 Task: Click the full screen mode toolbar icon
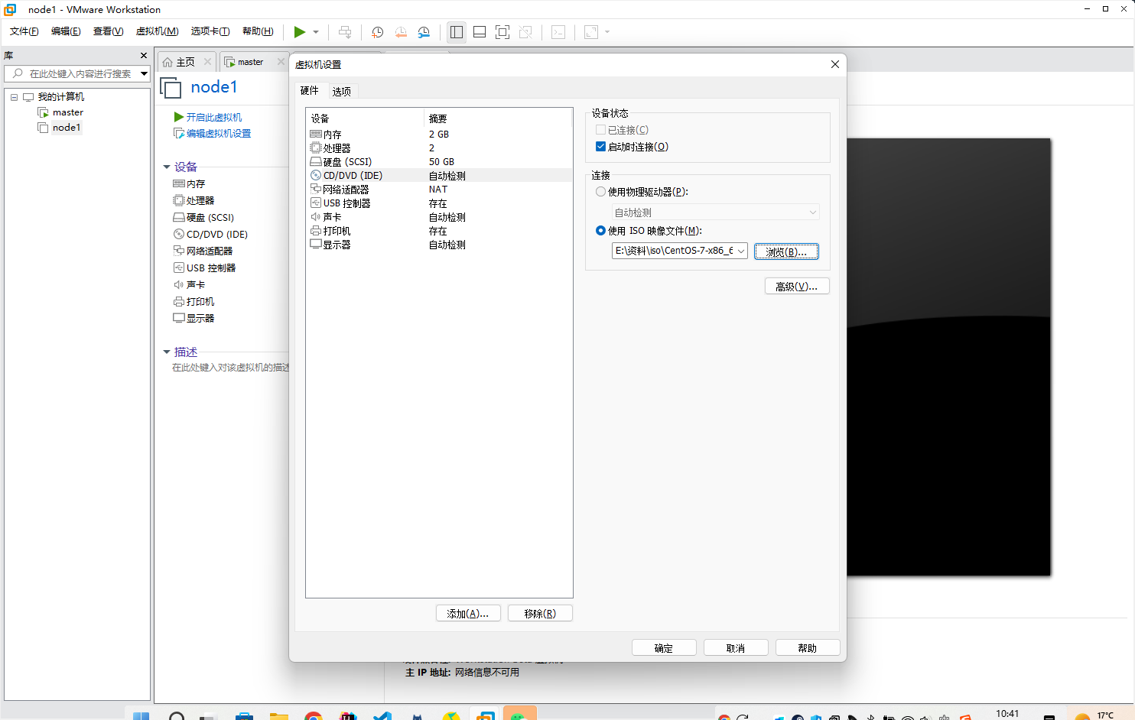(502, 32)
